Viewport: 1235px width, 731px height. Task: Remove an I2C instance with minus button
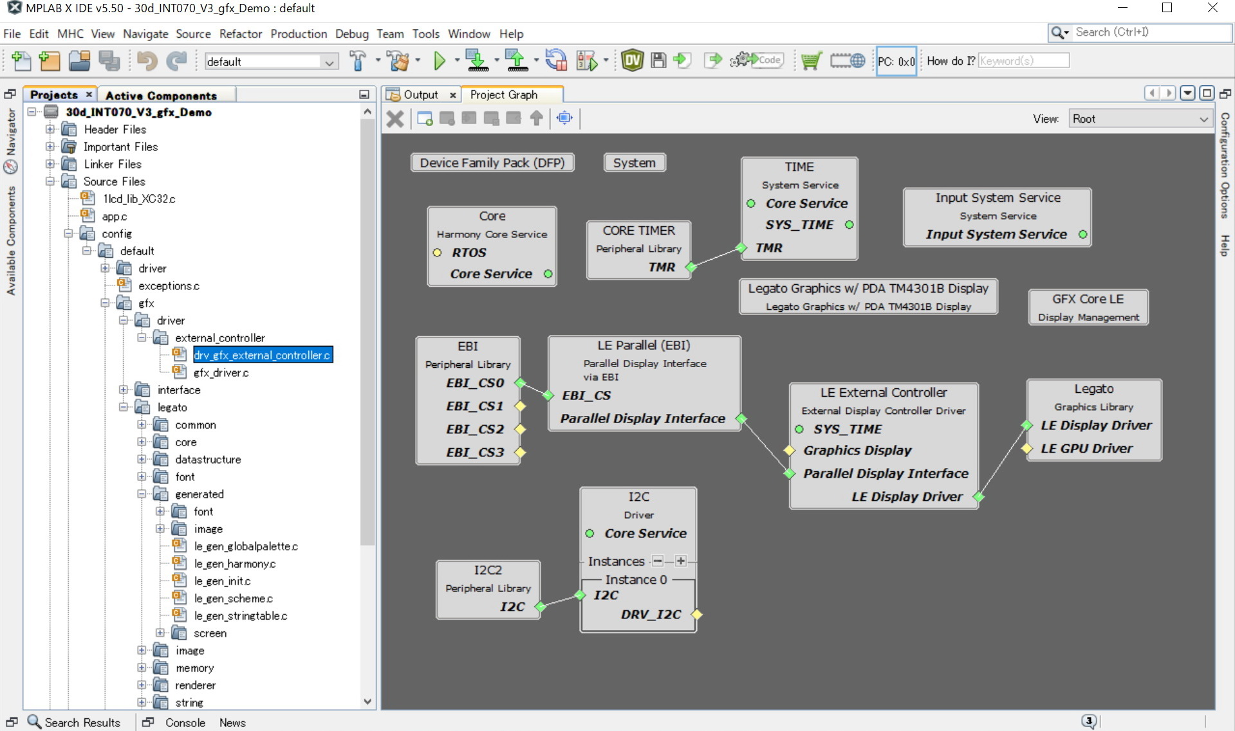tap(657, 561)
